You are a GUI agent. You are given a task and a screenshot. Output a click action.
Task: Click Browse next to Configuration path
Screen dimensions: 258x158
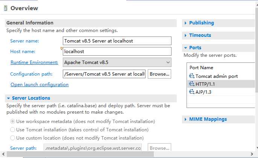pyautogui.click(x=159, y=74)
